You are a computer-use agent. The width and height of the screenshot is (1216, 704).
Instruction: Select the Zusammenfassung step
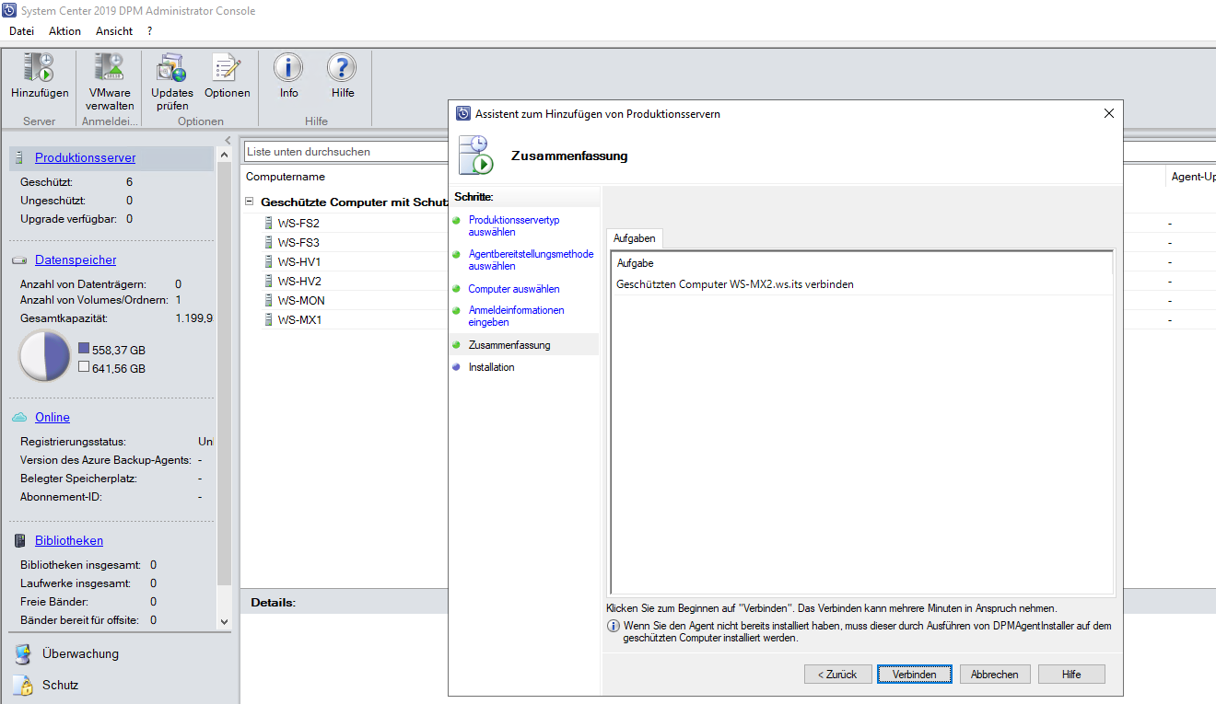pos(509,345)
